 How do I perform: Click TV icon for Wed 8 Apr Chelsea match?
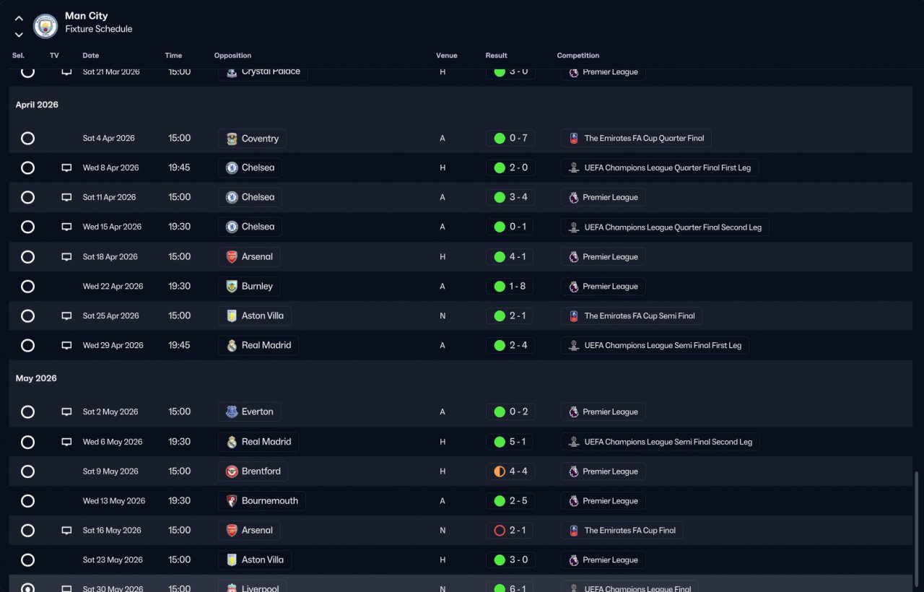[66, 167]
